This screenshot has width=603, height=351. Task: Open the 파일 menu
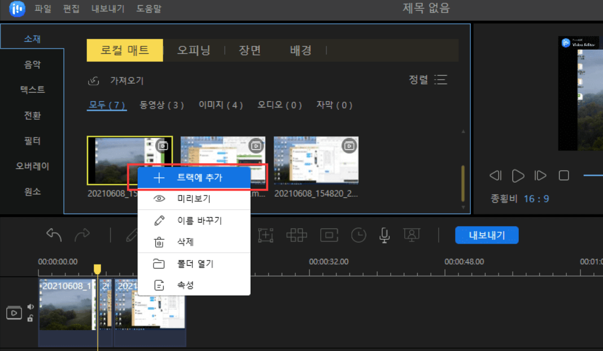point(43,8)
